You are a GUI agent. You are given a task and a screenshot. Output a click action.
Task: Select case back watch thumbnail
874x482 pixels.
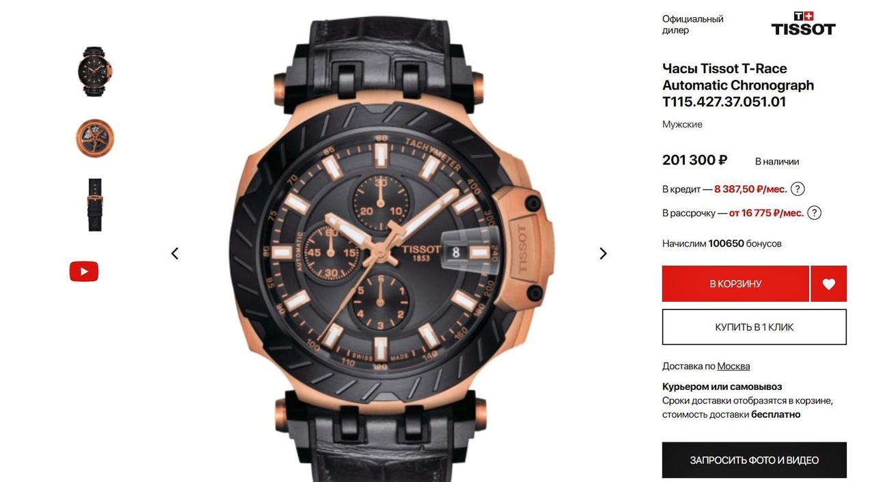pos(95,139)
